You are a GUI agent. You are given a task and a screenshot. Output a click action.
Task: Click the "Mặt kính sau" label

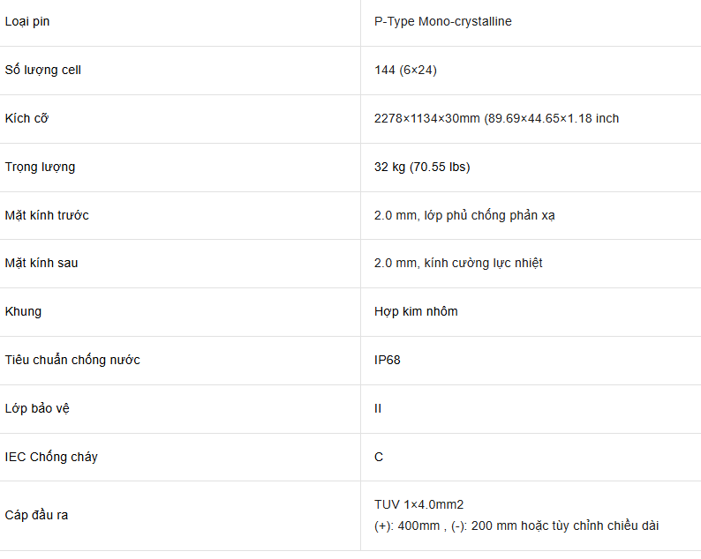[x=41, y=263]
